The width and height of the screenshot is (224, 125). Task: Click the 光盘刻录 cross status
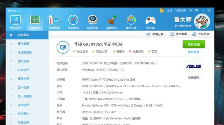click(136, 52)
